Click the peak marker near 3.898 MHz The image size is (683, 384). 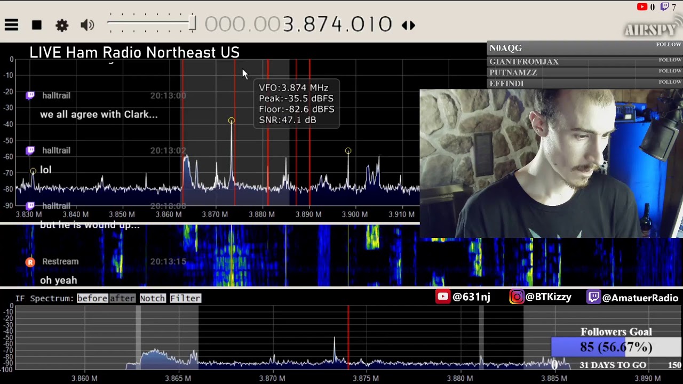click(x=348, y=151)
